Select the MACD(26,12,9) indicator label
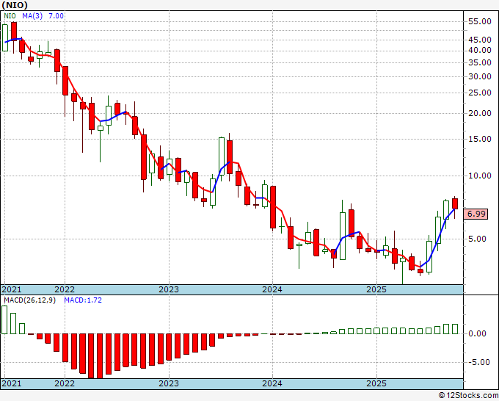Screen dimensions: 499x401 tap(29, 300)
